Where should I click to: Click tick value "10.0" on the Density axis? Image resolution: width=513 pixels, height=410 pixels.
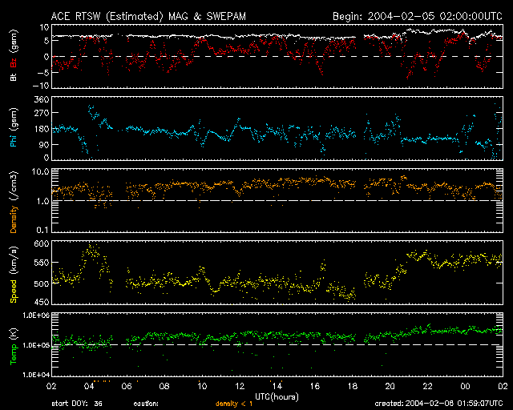tap(40, 172)
